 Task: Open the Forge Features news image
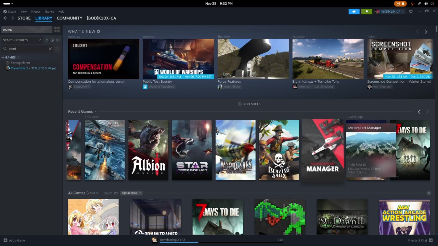253,59
